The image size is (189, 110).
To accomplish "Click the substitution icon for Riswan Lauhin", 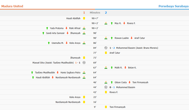I will [106, 38].
